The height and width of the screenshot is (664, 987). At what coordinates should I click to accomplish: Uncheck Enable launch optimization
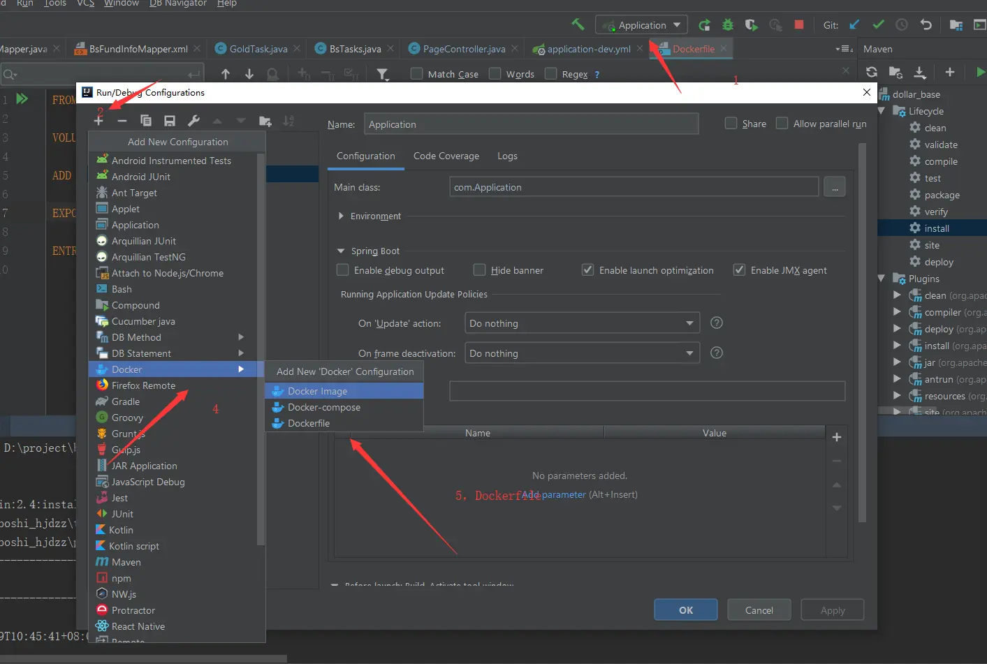(x=587, y=270)
